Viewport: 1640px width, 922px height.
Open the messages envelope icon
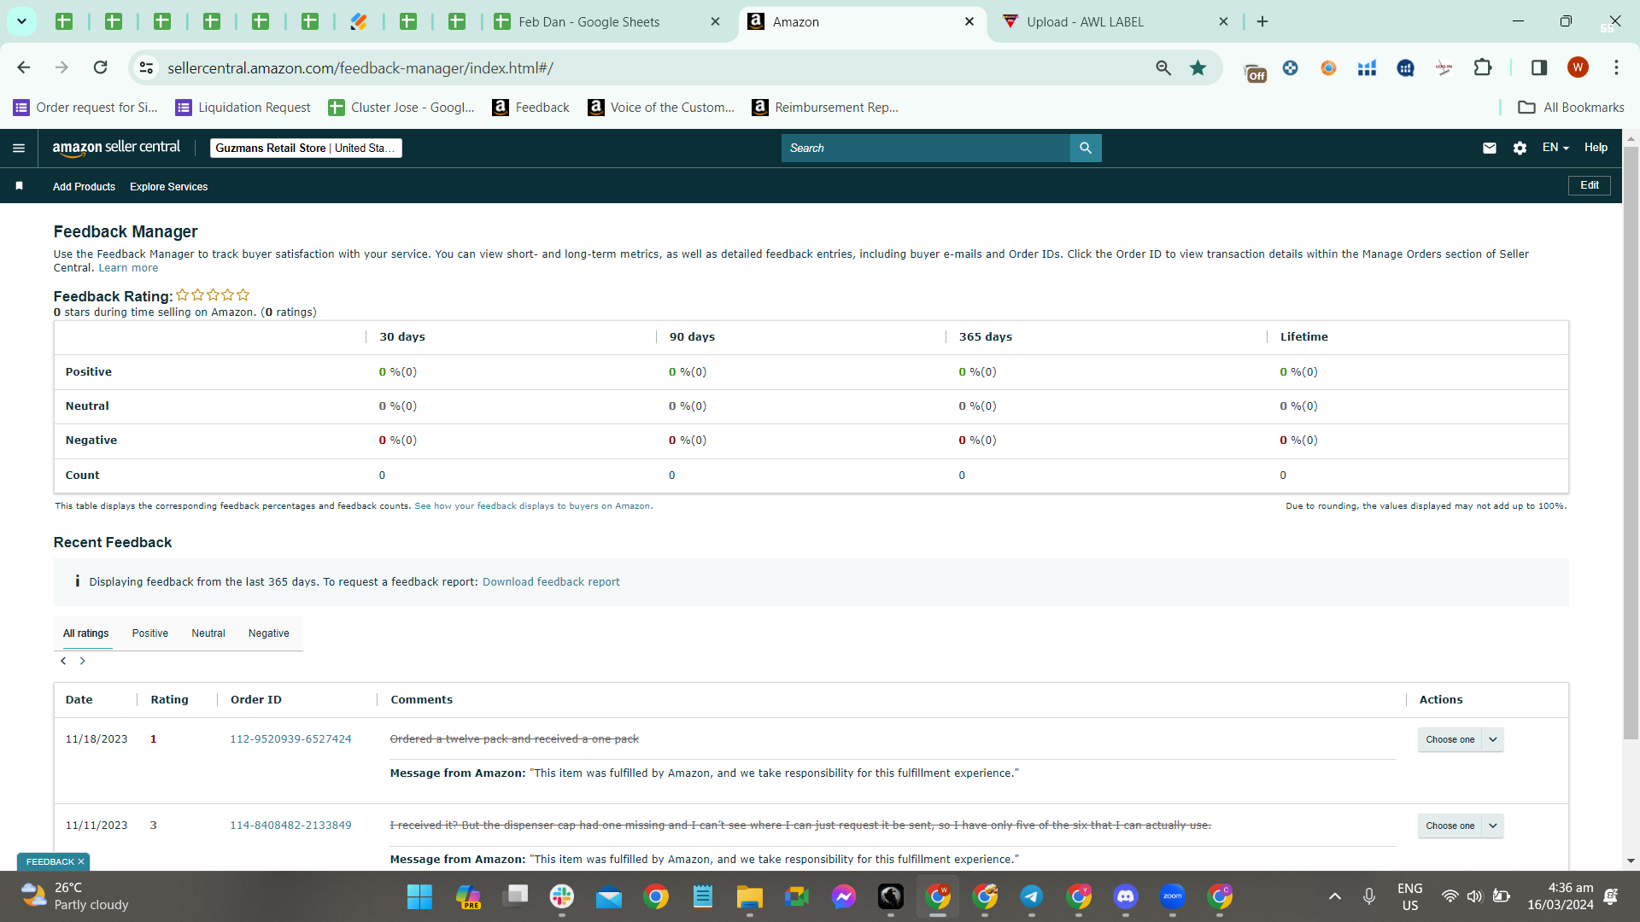coord(1490,148)
